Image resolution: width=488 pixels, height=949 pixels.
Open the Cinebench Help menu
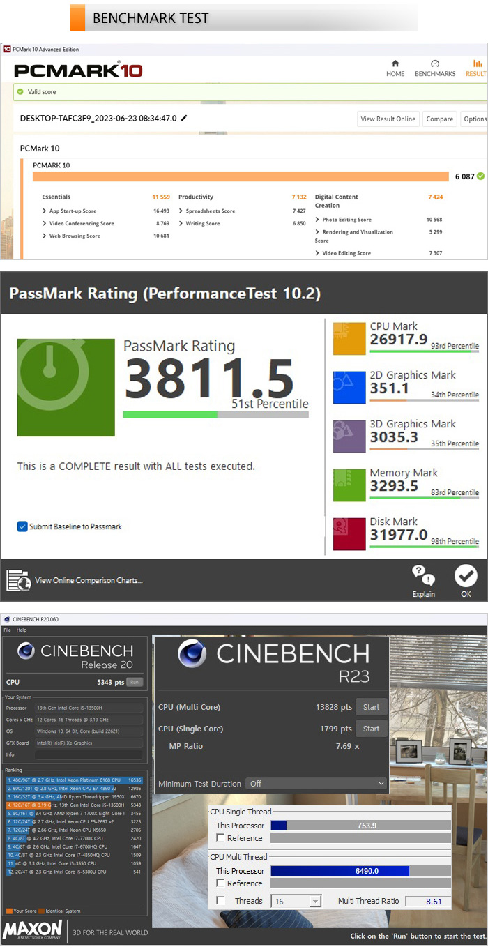click(x=22, y=630)
